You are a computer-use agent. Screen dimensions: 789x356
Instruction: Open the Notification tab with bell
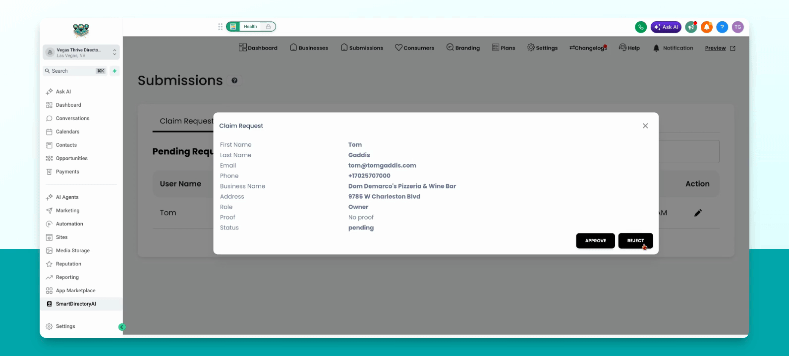tap(673, 48)
